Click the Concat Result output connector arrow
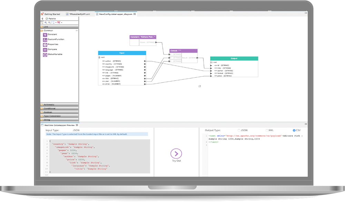This screenshot has height=205, width=345. tap(197, 58)
